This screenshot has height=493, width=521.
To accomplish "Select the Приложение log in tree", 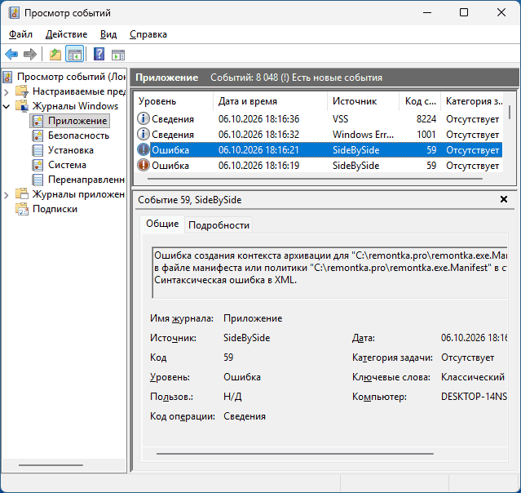I will tap(77, 121).
